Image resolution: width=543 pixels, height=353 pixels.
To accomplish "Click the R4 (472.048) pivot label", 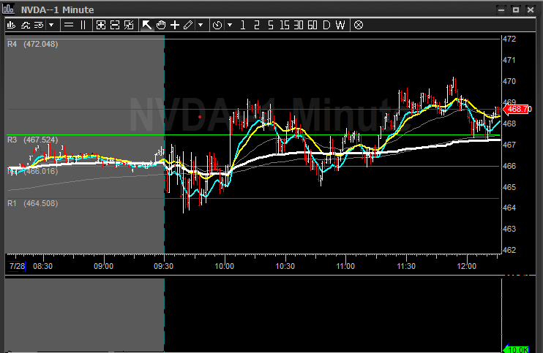I will click(x=32, y=45).
